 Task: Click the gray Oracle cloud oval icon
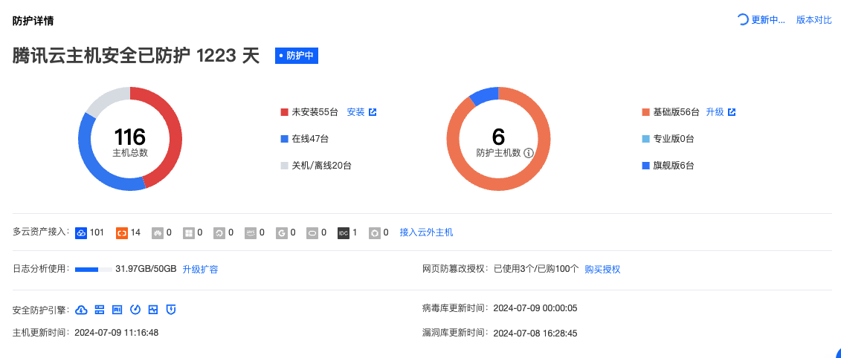click(313, 233)
